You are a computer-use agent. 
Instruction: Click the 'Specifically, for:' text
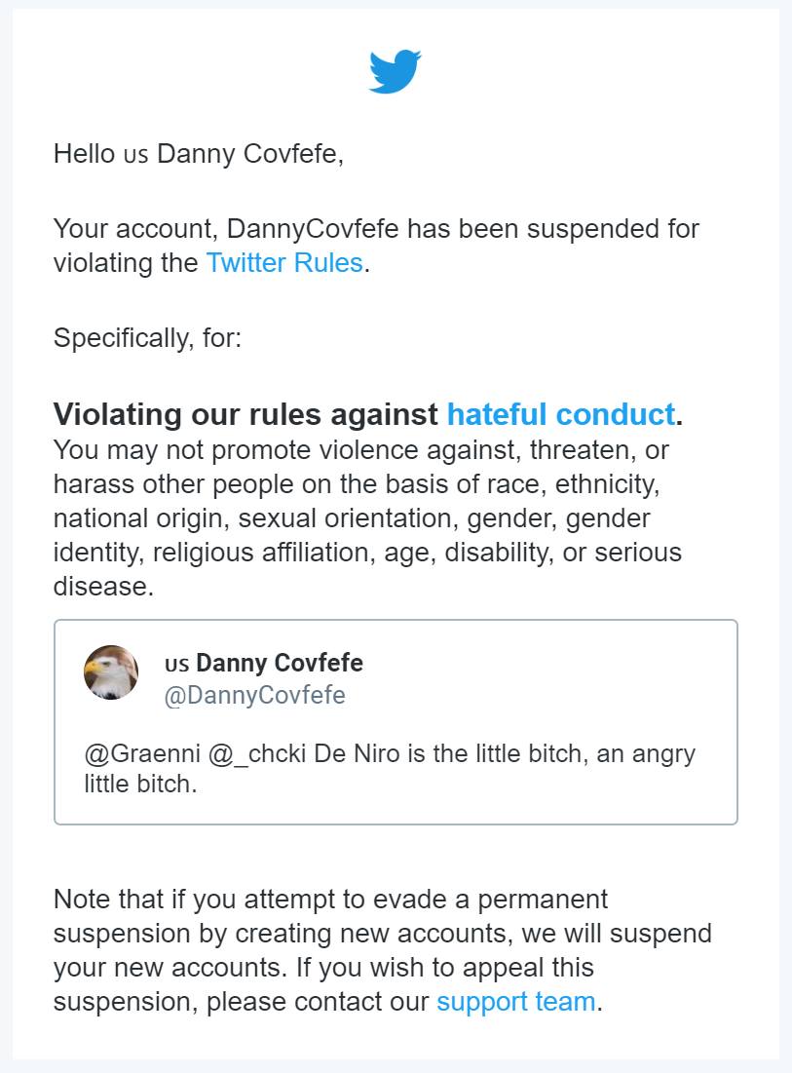pos(148,338)
